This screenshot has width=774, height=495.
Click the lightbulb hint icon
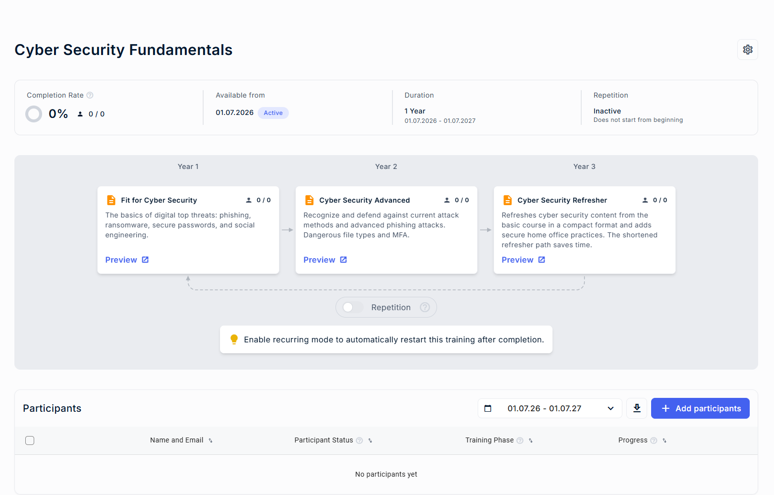(x=234, y=339)
